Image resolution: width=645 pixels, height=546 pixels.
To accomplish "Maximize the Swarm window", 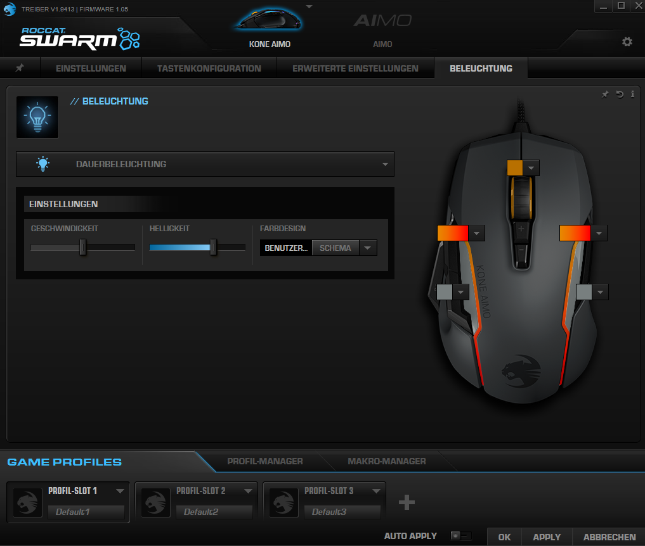I will (x=621, y=6).
